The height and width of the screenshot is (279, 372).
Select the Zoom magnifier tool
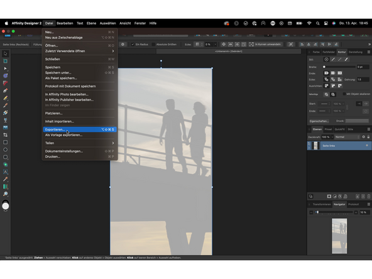(5, 194)
